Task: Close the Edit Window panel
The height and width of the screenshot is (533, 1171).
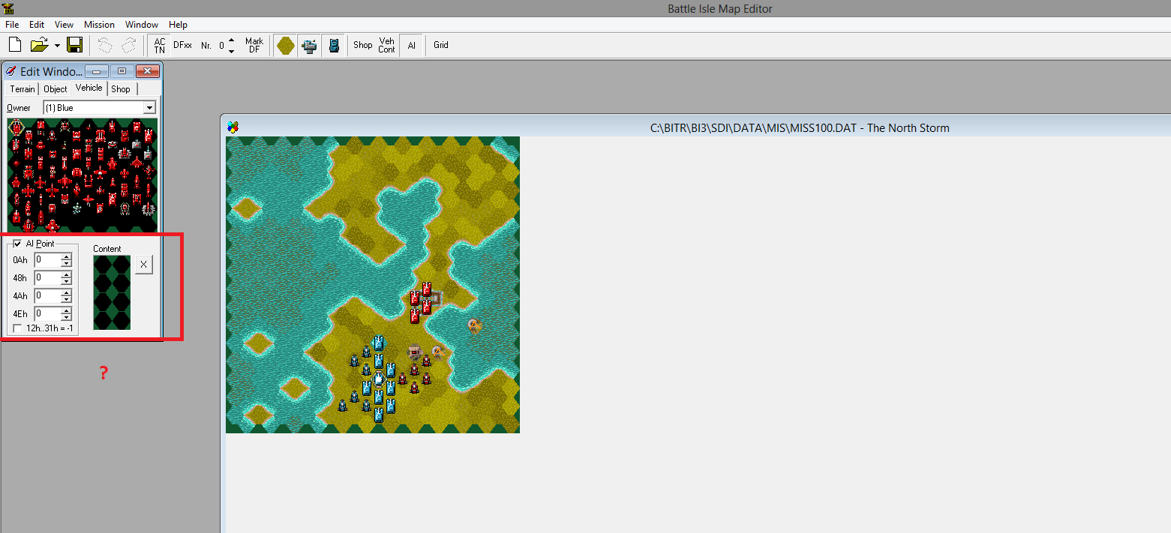Action: click(x=148, y=71)
